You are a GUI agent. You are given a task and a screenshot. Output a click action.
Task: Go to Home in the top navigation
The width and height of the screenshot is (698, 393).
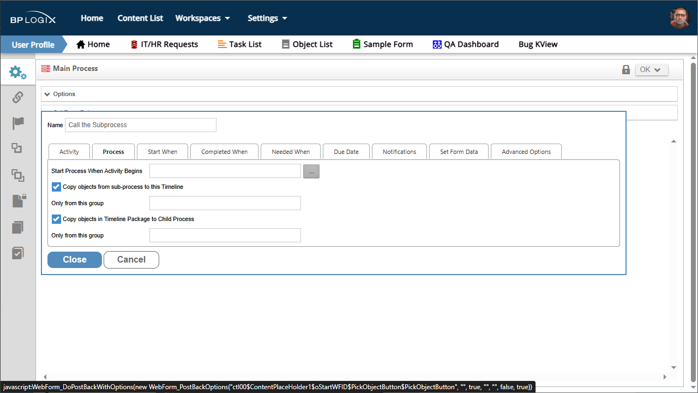(92, 18)
